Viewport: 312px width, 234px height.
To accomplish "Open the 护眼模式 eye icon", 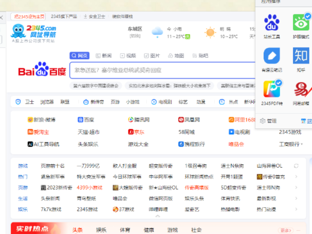I will coord(301,22).
